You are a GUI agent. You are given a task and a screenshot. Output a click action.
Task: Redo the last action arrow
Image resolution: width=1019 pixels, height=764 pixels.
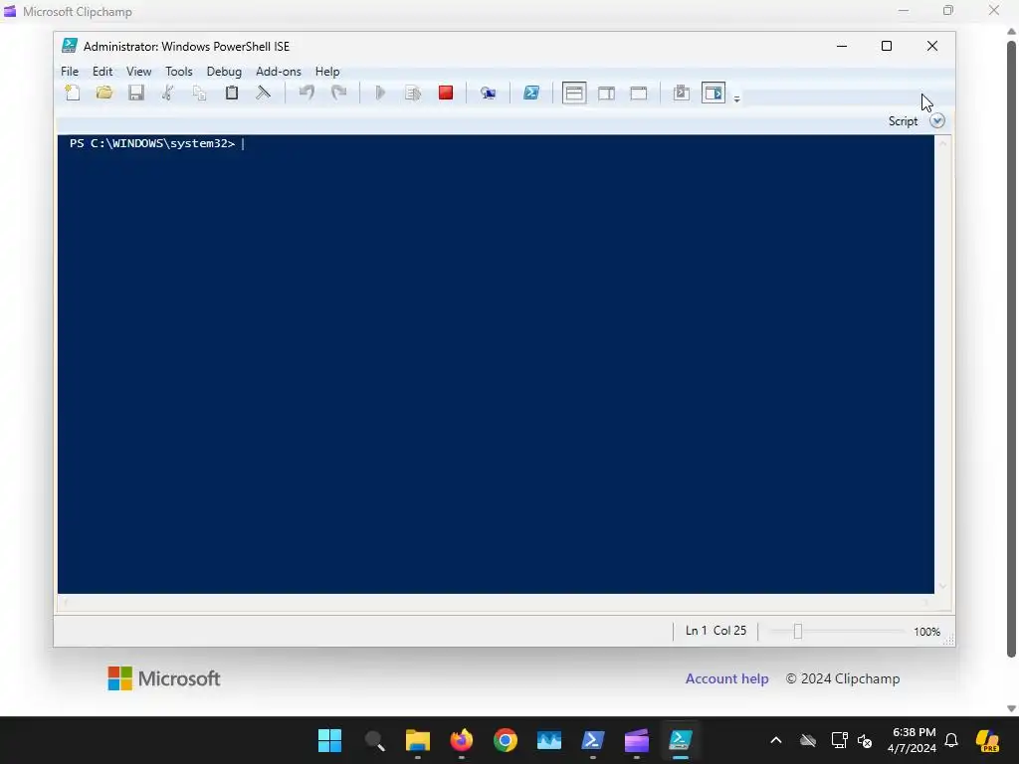(338, 93)
